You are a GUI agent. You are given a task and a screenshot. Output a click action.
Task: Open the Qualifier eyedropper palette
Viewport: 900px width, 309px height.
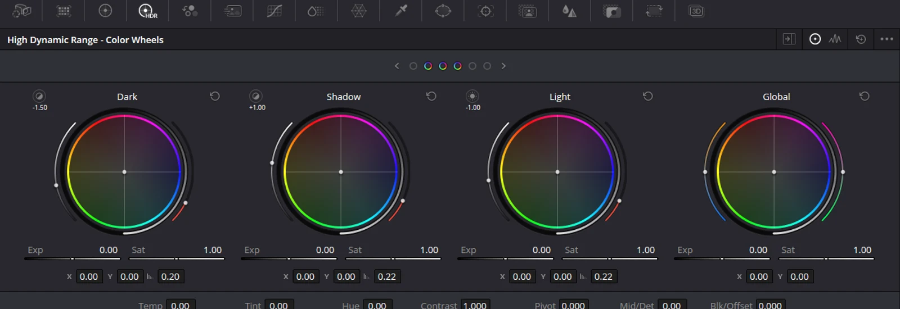401,11
